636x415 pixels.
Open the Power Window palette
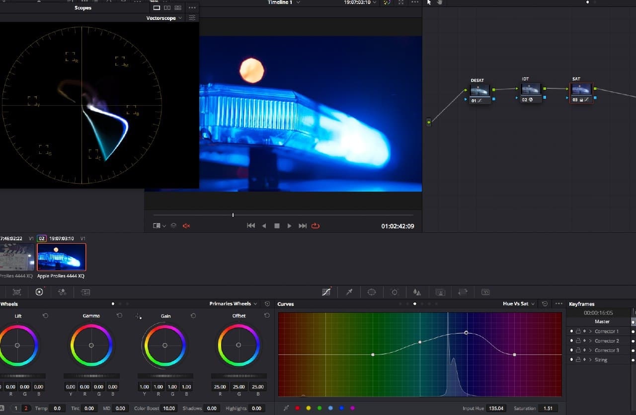372,292
